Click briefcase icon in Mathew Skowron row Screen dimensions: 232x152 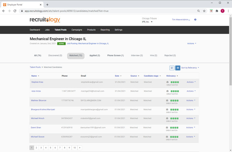point(167,100)
